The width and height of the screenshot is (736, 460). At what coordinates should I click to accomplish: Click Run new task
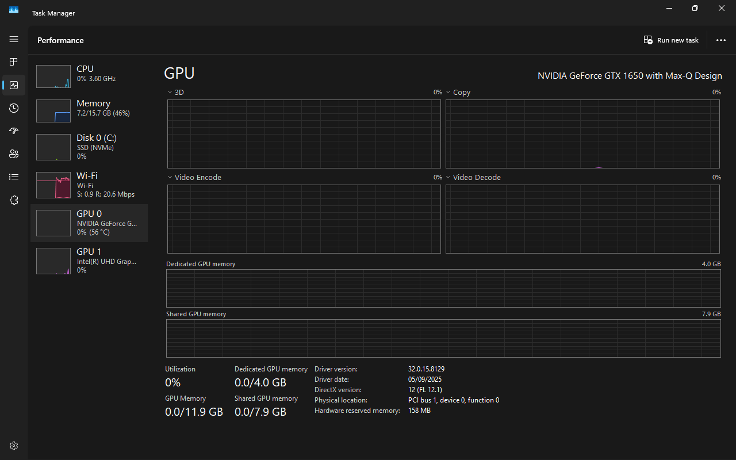(671, 40)
